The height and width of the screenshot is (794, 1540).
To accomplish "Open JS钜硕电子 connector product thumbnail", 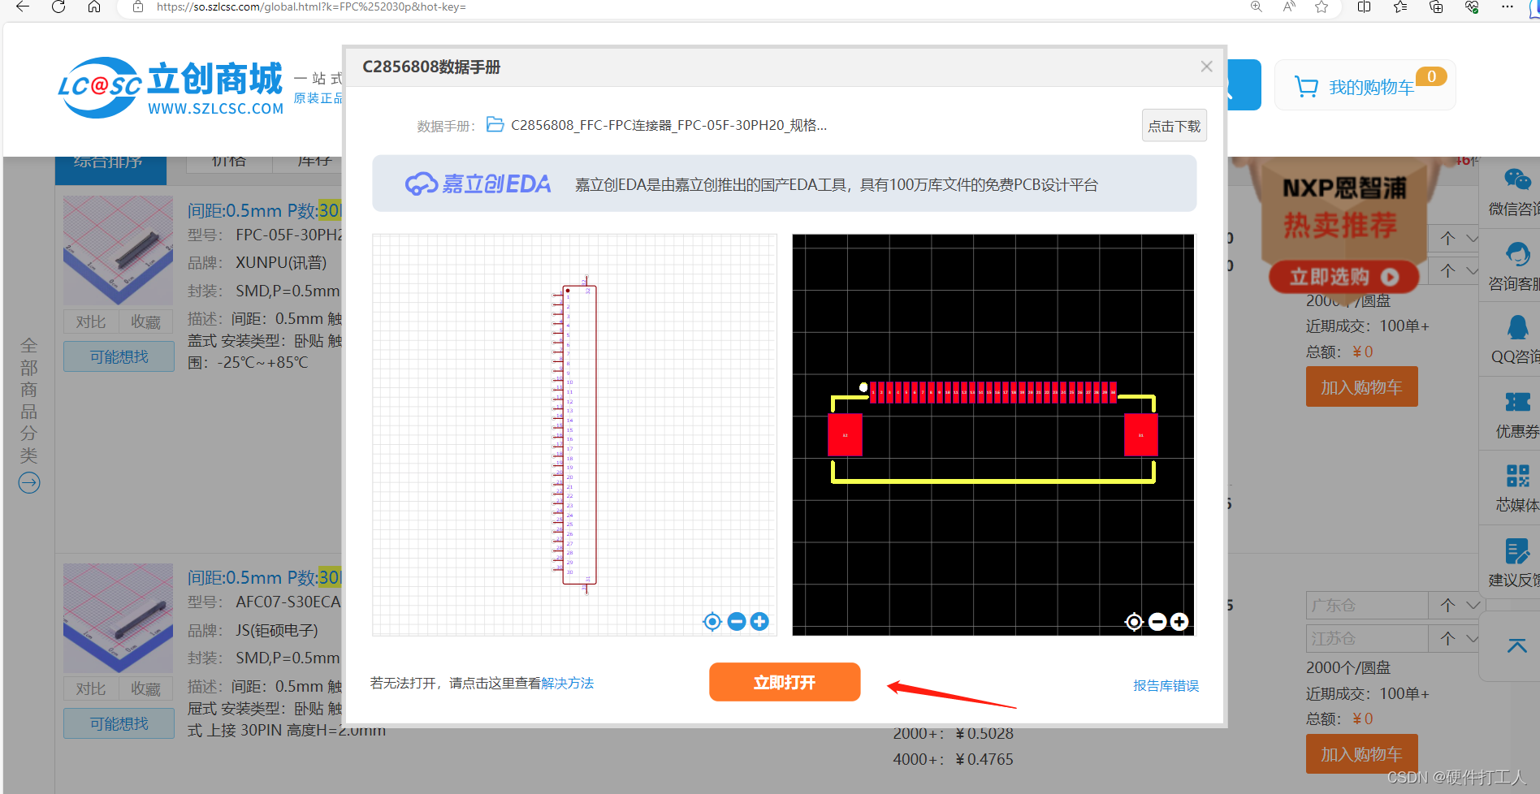I will (x=119, y=618).
